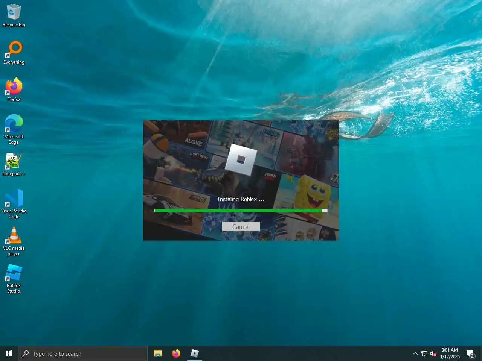Click the muted volume tray icon

[x=433, y=353]
